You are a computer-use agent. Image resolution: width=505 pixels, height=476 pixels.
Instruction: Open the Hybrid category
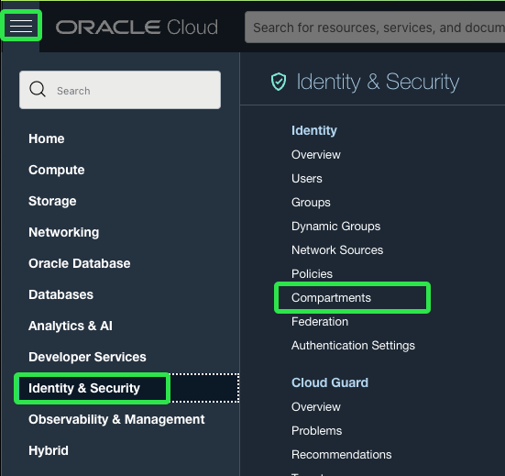pos(49,450)
